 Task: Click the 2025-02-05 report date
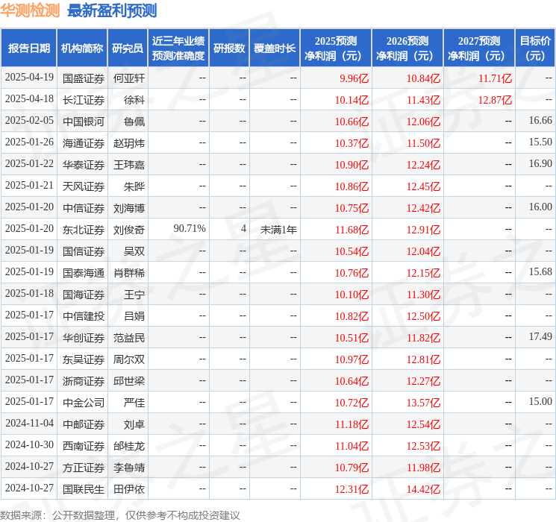click(x=29, y=121)
